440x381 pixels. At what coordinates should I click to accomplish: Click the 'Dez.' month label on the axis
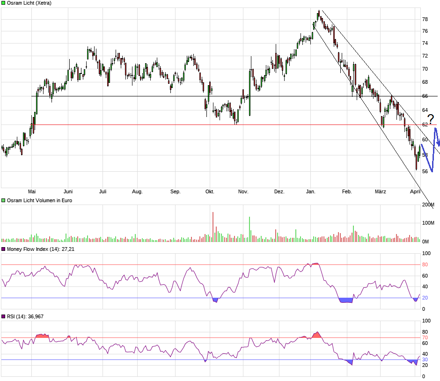[279, 191]
